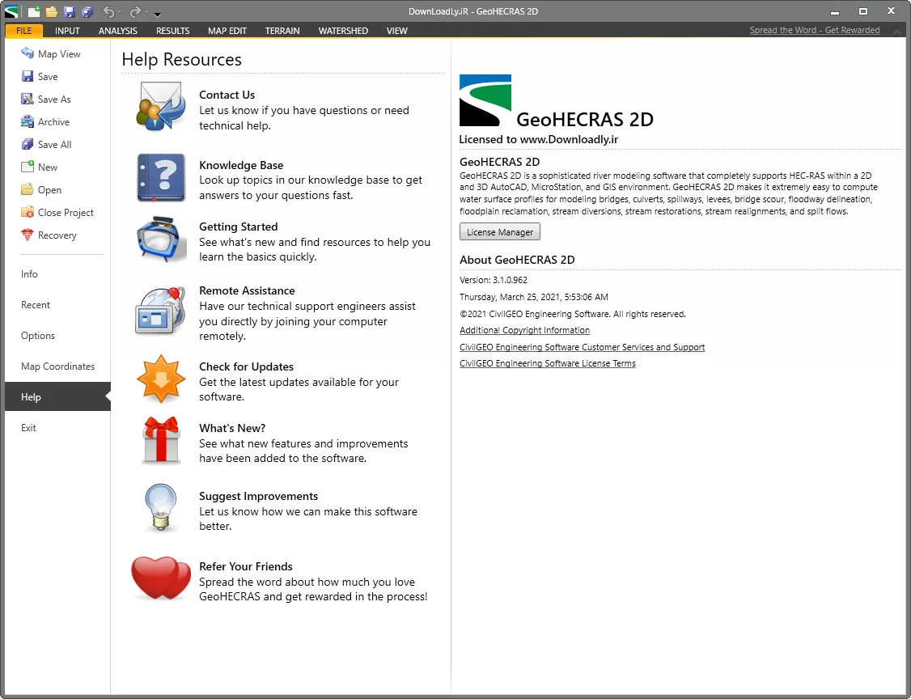Open the Knowledge Base heading

click(x=241, y=165)
